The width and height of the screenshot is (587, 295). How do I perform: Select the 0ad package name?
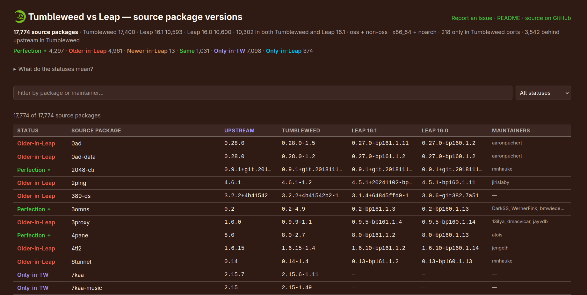(76, 144)
